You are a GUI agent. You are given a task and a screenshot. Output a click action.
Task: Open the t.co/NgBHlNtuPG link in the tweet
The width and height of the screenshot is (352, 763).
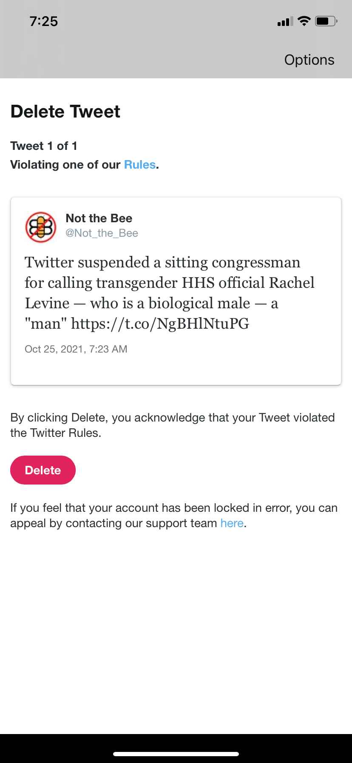pyautogui.click(x=160, y=324)
